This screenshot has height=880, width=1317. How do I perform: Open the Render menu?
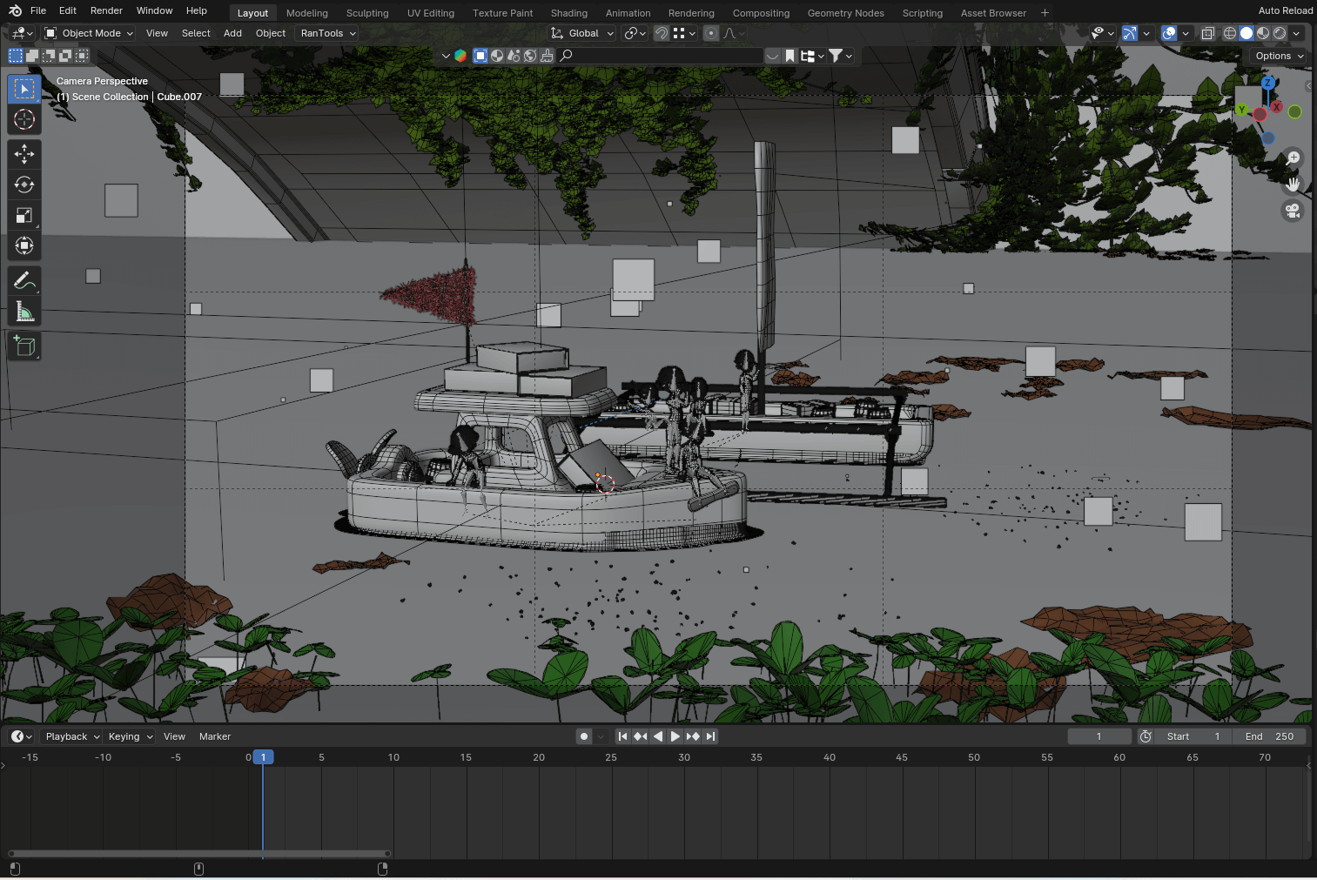tap(106, 10)
